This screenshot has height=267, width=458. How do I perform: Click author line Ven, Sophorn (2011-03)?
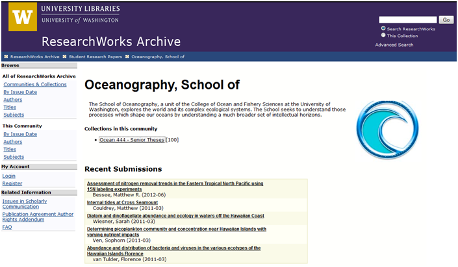tap(121, 240)
